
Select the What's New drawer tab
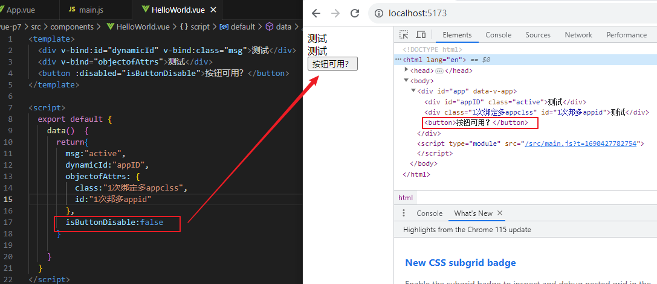[x=473, y=213]
